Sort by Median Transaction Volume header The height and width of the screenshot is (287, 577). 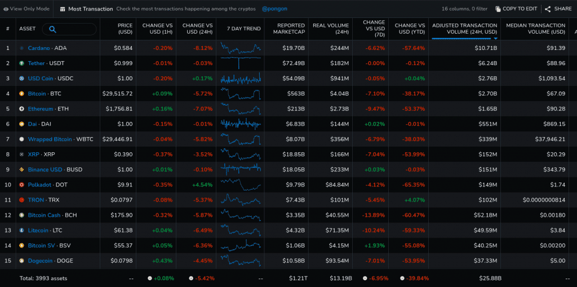click(x=535, y=29)
